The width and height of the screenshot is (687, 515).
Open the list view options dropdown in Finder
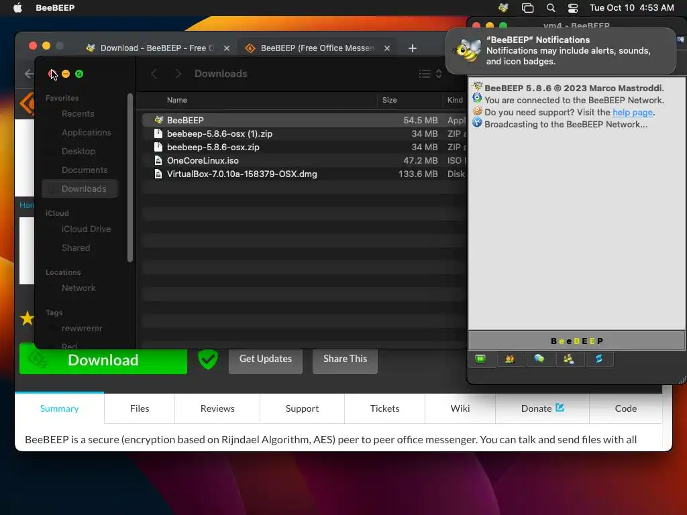tap(430, 74)
